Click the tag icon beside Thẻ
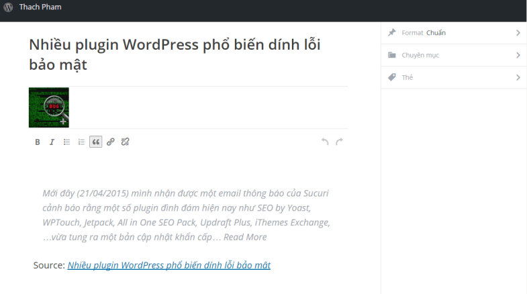527x294 pixels. [x=392, y=78]
